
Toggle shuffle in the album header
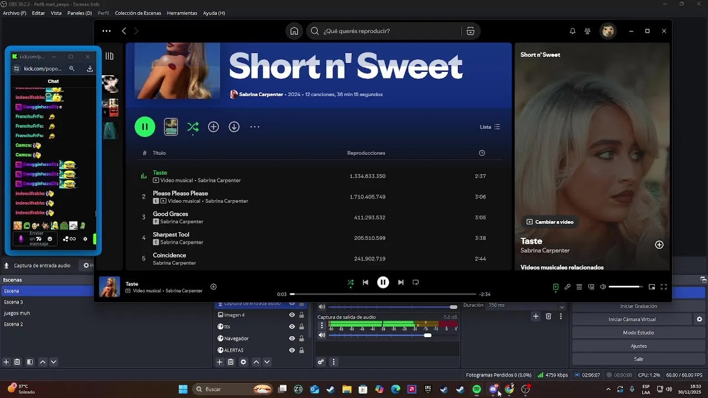click(x=192, y=127)
